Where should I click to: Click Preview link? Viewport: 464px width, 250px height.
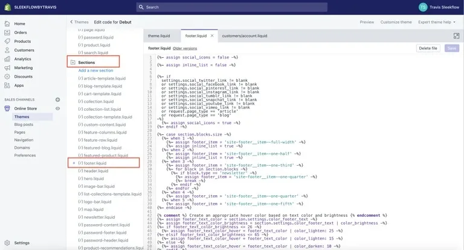[x=367, y=22]
